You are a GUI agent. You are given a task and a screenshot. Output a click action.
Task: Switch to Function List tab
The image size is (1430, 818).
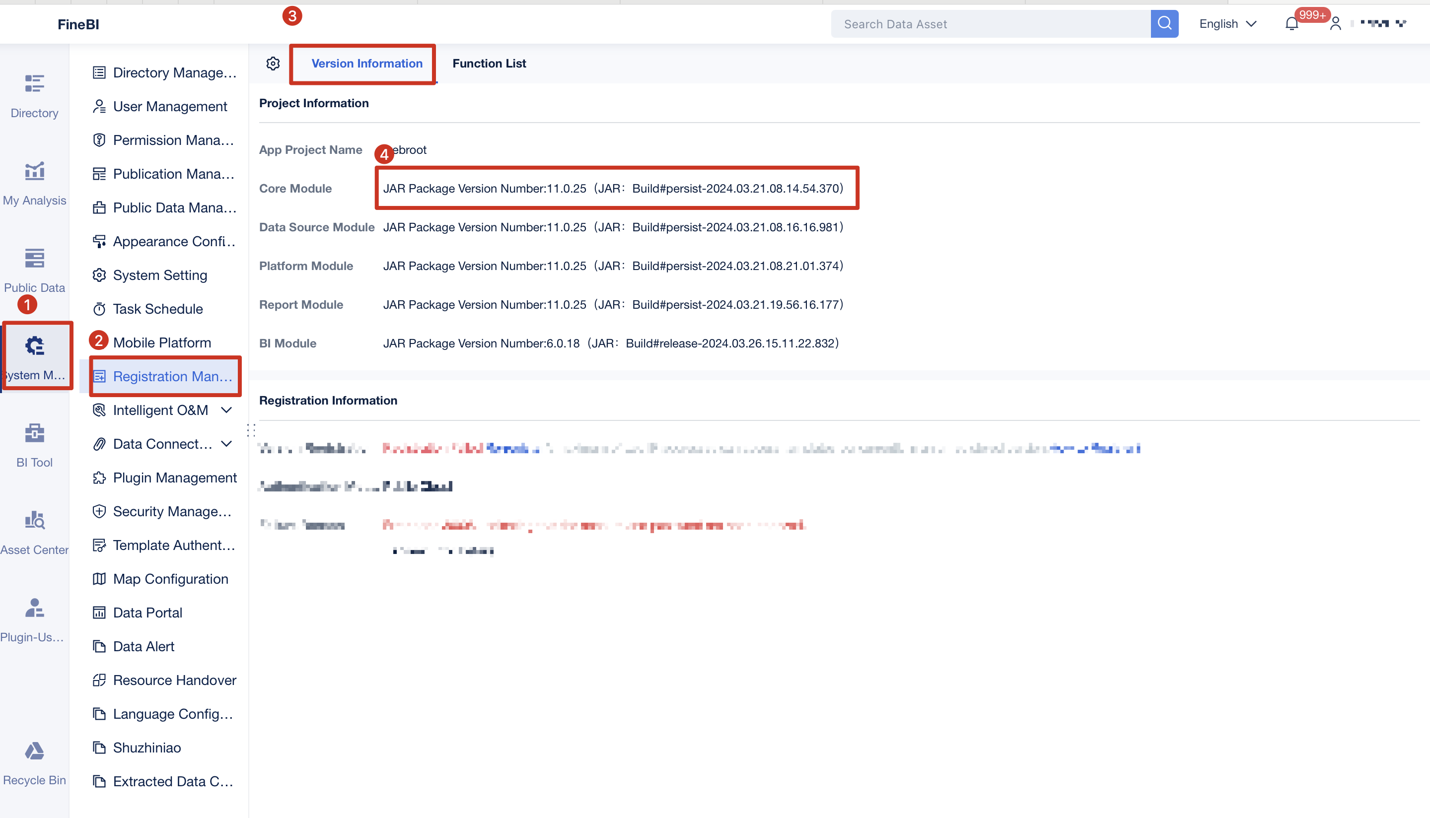489,64
